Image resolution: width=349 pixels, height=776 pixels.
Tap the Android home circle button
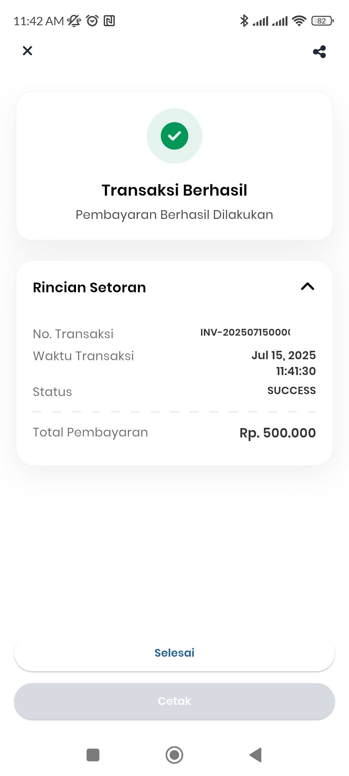pyautogui.click(x=174, y=755)
